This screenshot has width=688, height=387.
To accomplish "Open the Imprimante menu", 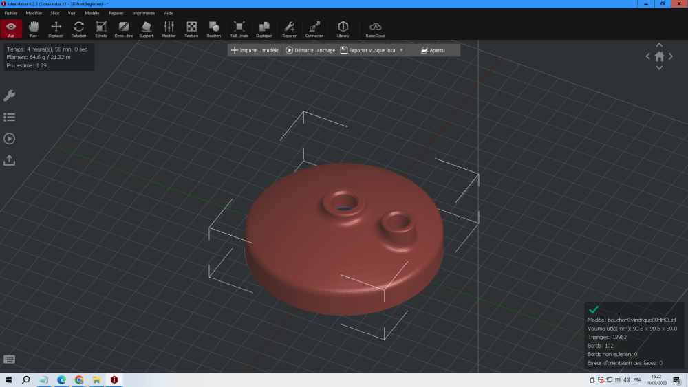I will tap(144, 13).
